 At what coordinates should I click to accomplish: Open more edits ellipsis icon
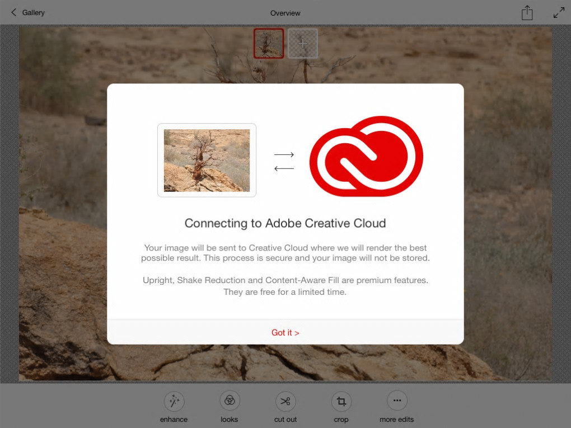397,401
